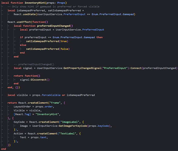
Task: Click the forceVisible property
Action: 51,95
